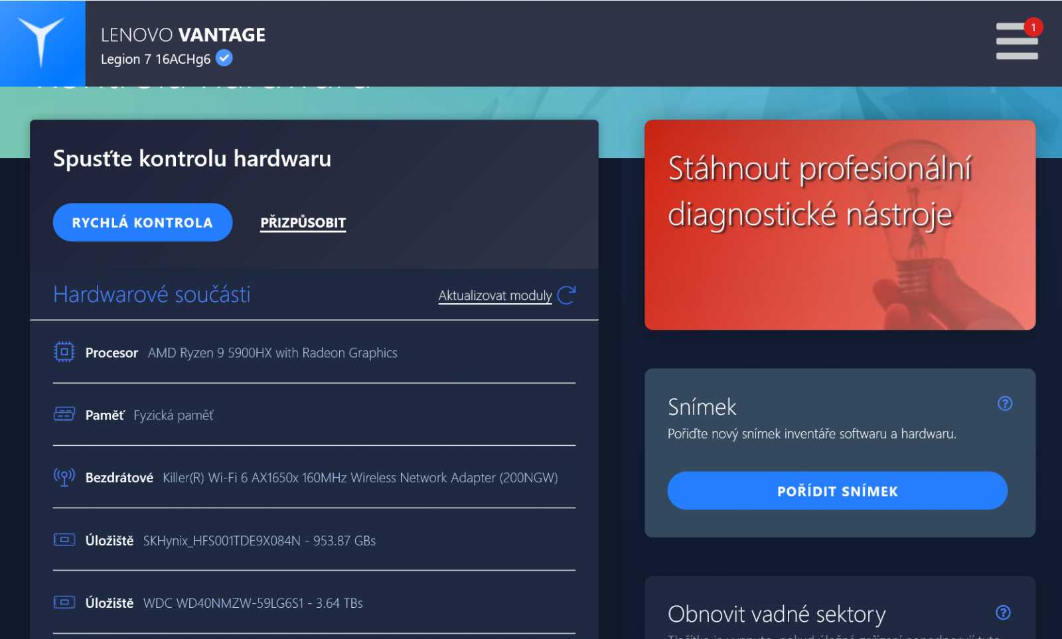Select the SKHynix_HFS001TDE9X084N storage row
The height and width of the screenshot is (639, 1062).
click(314, 540)
